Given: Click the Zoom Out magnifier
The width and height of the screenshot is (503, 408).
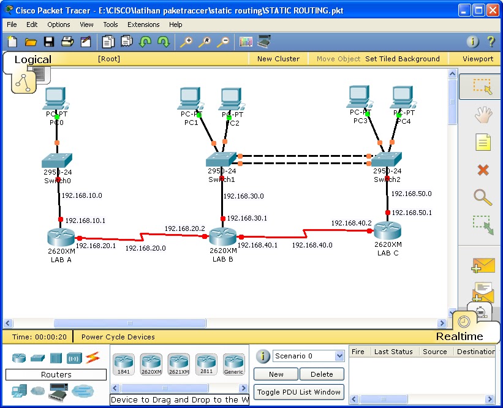Looking at the screenshot, I should [223, 42].
